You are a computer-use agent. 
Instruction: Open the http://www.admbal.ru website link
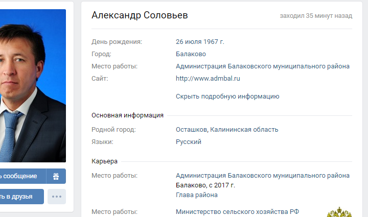point(208,79)
